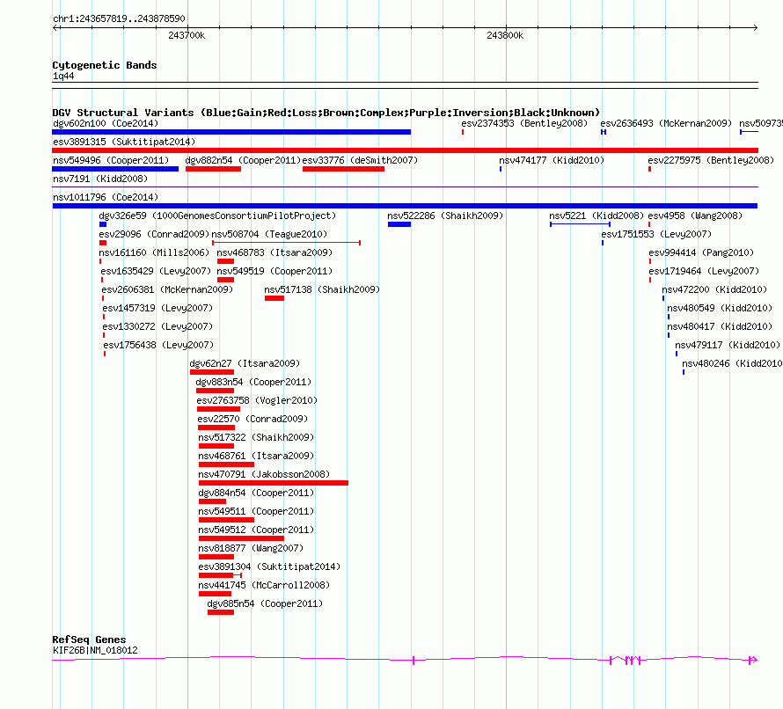Open dgv62n27 (Itsara2009) variant
This screenshot has width=783, height=709.
tap(245, 363)
